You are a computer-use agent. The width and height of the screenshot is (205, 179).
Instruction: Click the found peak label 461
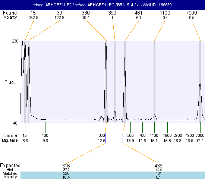[138, 13]
